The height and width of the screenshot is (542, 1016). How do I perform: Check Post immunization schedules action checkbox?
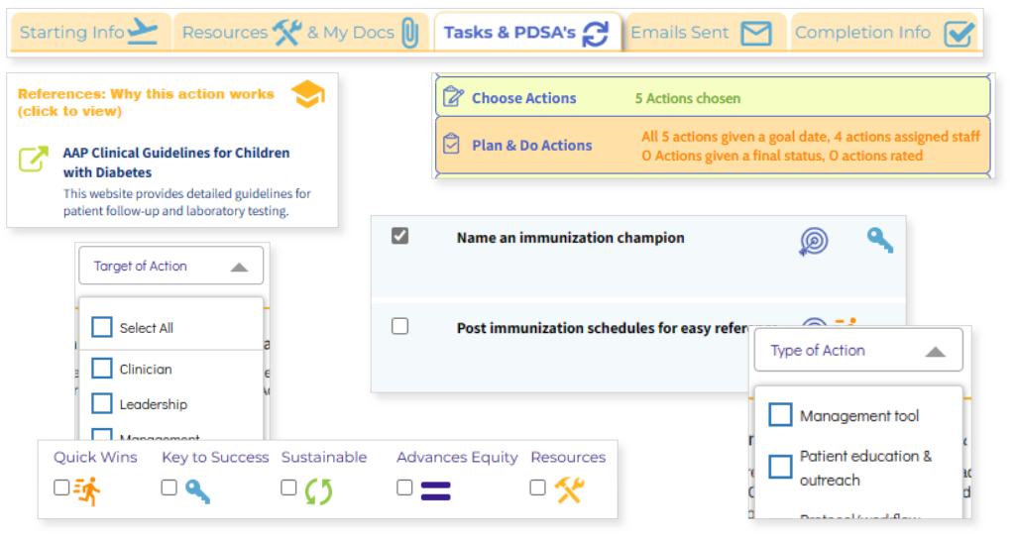(399, 326)
